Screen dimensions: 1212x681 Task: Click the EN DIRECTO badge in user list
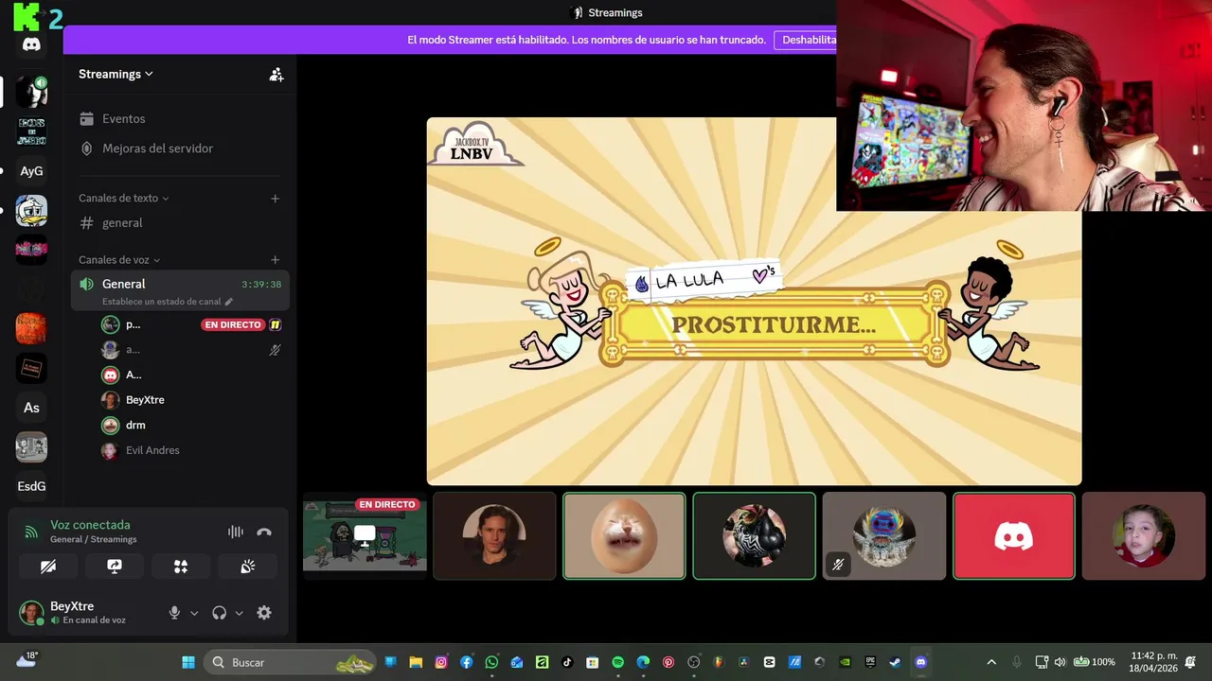[x=233, y=324]
